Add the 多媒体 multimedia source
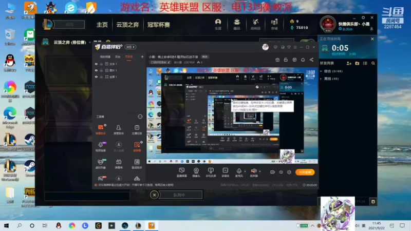Screen dimensions: 411x231 pyautogui.click(x=225, y=172)
